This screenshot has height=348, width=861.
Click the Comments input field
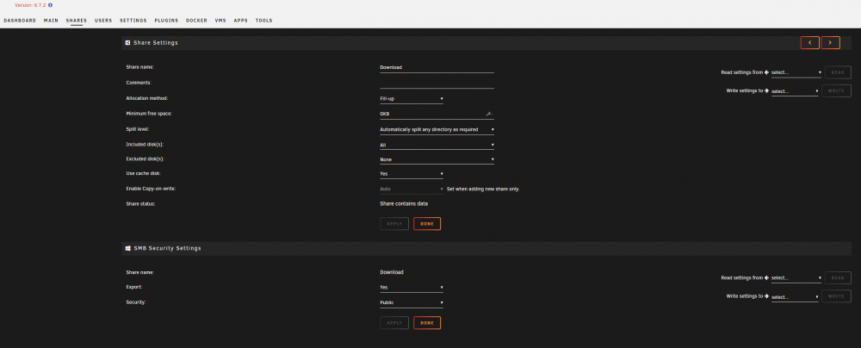437,83
